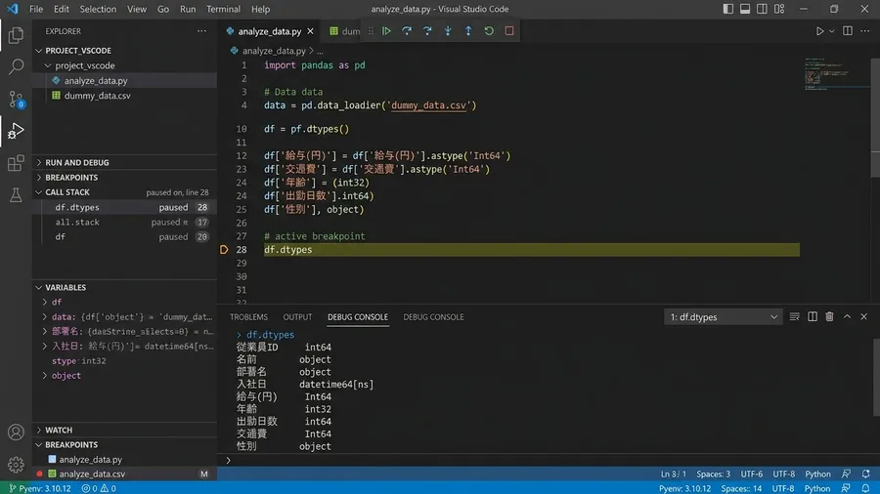Close the analyze_data.py editor tab
This screenshot has height=494, width=880.
pos(310,31)
